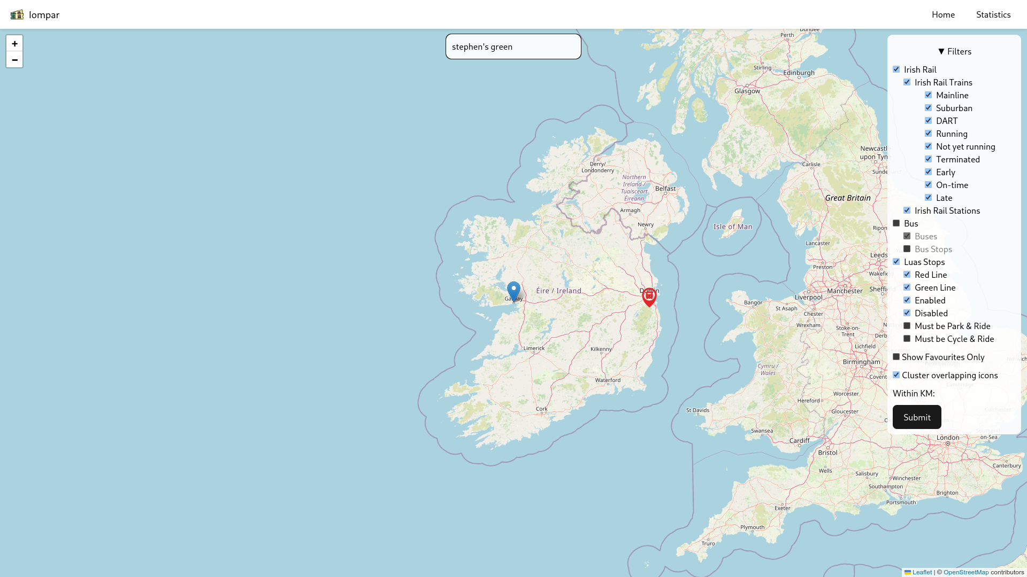This screenshot has width=1027, height=577.
Task: Uncheck Irish Rail Trains checkbox
Action: click(907, 82)
